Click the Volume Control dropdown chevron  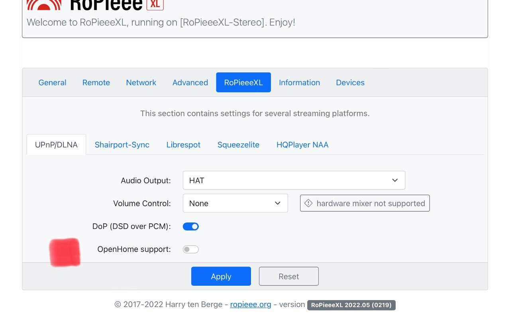[x=278, y=203]
